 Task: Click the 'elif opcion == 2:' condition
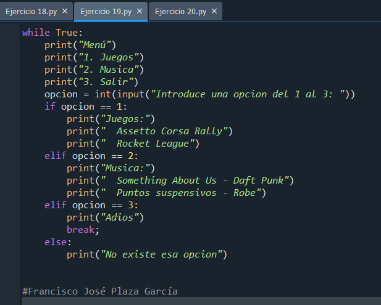[91, 156]
